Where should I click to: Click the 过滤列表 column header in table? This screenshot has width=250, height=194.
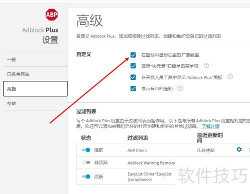tap(138, 138)
